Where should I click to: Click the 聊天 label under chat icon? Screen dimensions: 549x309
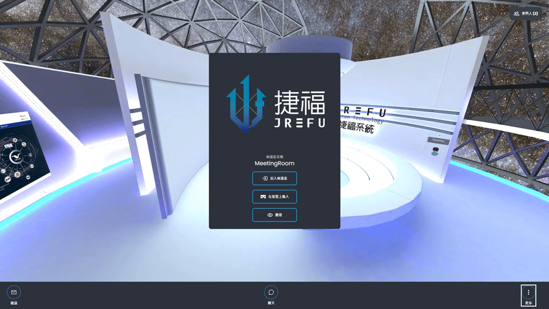pyautogui.click(x=271, y=303)
